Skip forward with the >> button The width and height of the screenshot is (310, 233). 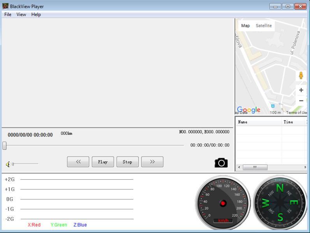152,162
